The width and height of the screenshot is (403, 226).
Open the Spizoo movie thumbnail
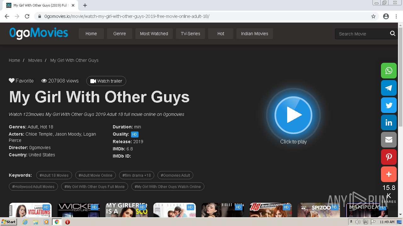pyautogui.click(x=319, y=210)
